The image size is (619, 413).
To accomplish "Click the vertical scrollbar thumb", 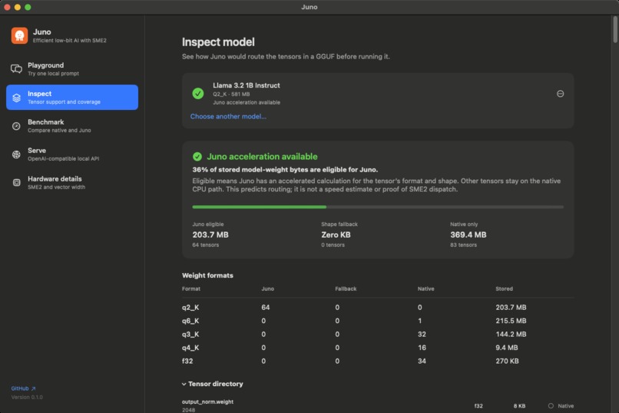I will tap(615, 29).
